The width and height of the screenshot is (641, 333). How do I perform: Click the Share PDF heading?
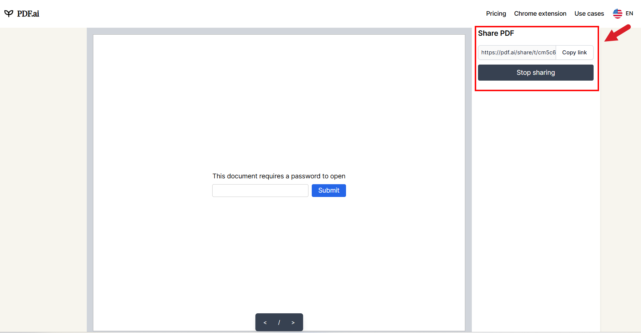[496, 33]
